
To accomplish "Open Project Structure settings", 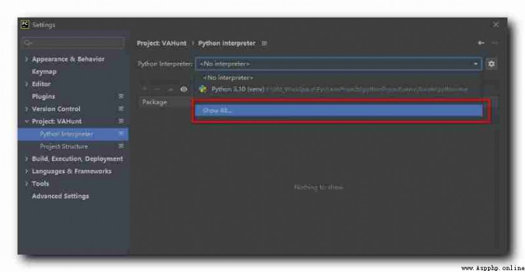I will point(64,146).
